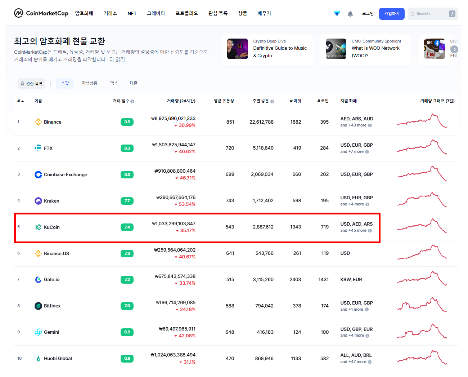Viewport: 468px width, 377px height.
Task: Click info icon next to 주별 방문
Action: 272,101
